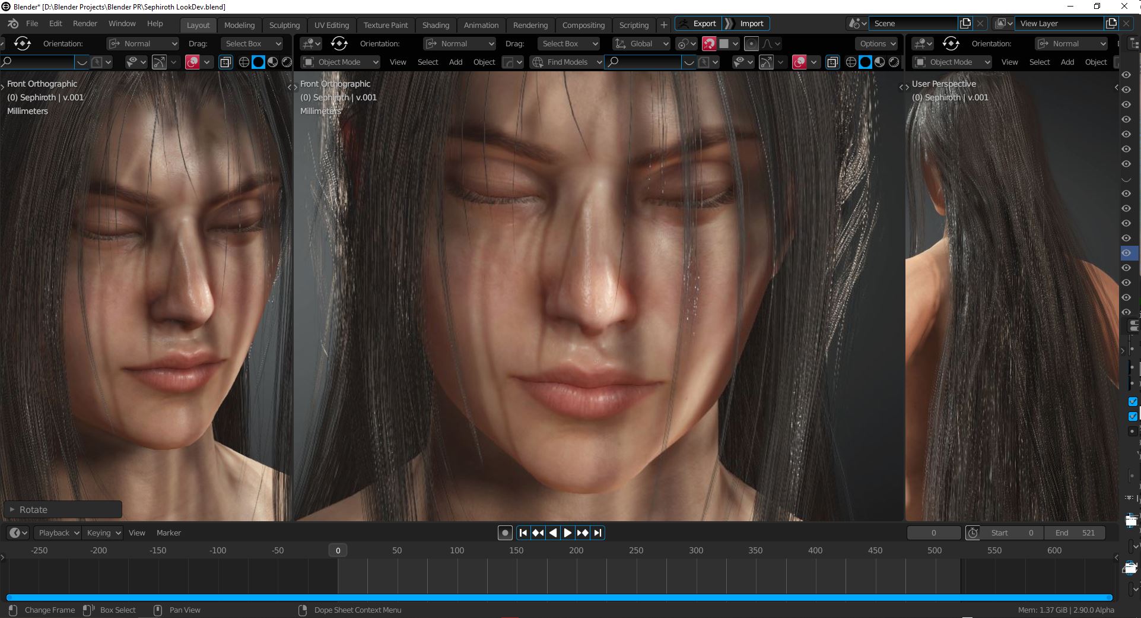Image resolution: width=1141 pixels, height=618 pixels.
Task: Select wireframe shading in left viewport
Action: tap(244, 62)
